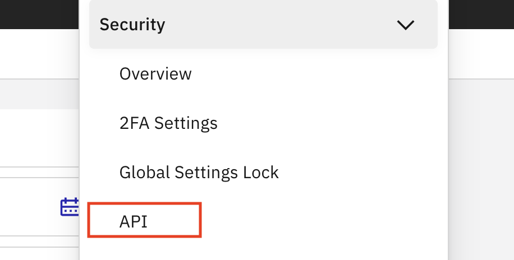The height and width of the screenshot is (260, 514).
Task: Choose the 2FA Settings link under Security
Action: [x=168, y=123]
